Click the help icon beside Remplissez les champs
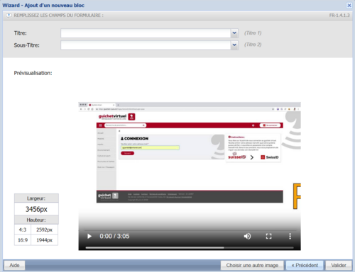Image resolution: width=355 pixels, height=272 pixels. [x=9, y=16]
